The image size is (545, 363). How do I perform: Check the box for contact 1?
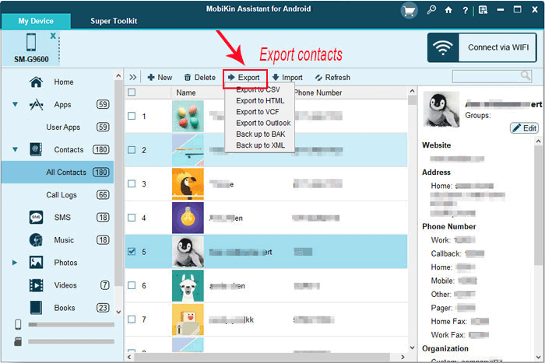[x=132, y=116]
